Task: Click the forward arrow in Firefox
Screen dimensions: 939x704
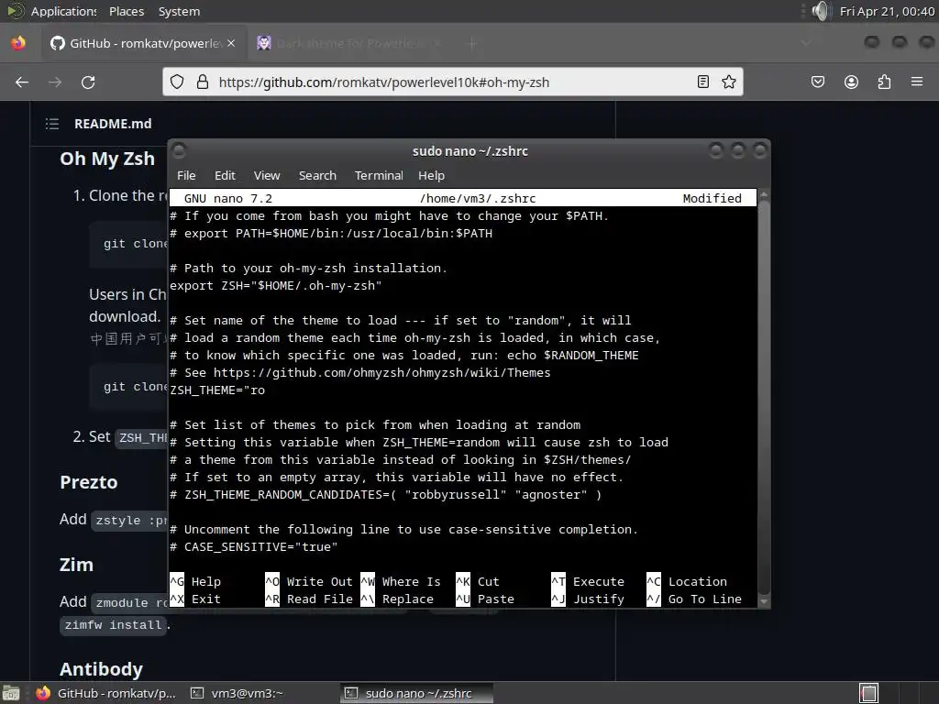Action: coord(55,82)
